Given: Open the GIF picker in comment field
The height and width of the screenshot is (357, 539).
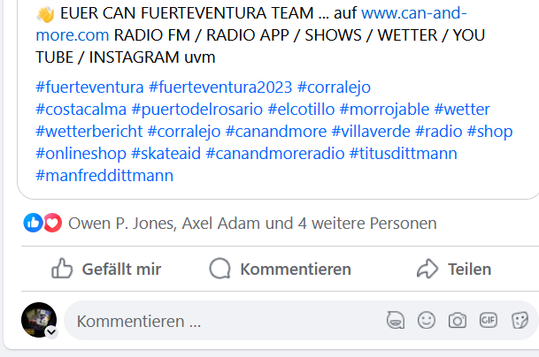Looking at the screenshot, I should click(489, 320).
